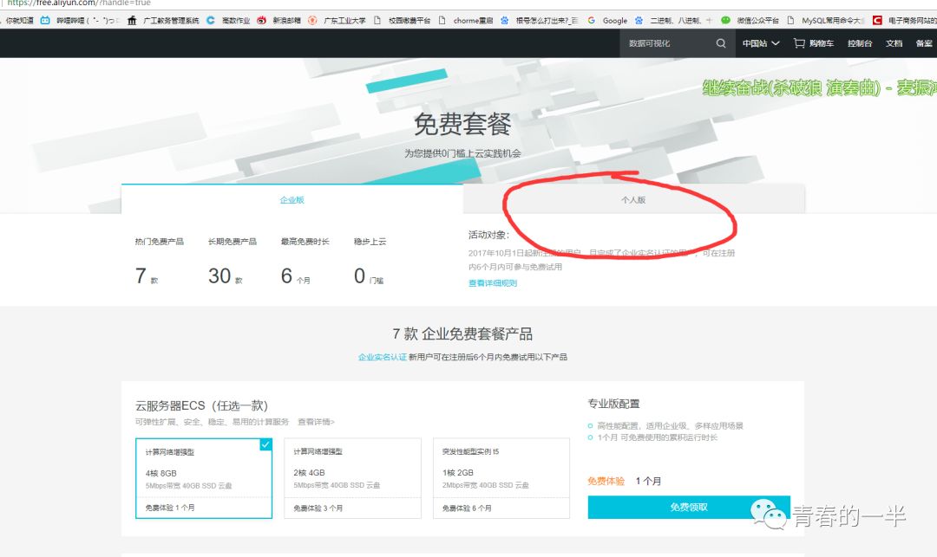Click the 7款 企业免费套餐产品 heading

(462, 334)
